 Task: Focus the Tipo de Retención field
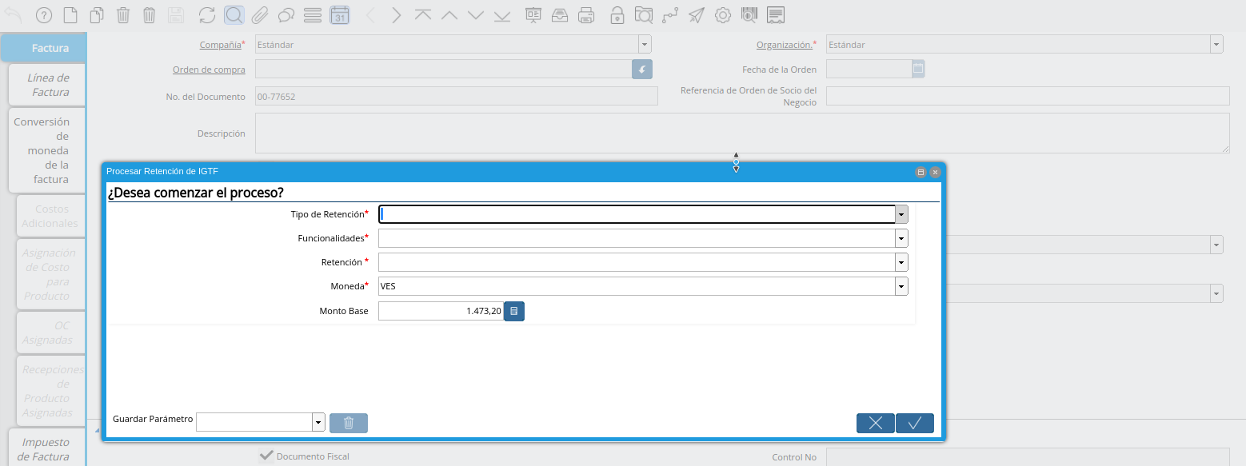(637, 214)
